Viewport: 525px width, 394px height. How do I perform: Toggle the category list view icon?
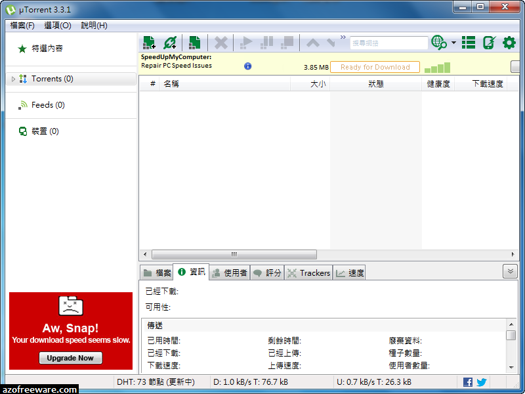[x=469, y=43]
